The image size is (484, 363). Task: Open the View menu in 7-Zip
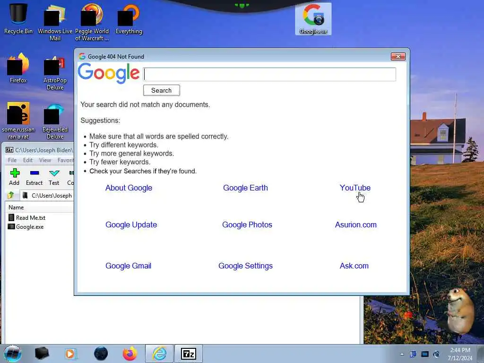coord(45,160)
